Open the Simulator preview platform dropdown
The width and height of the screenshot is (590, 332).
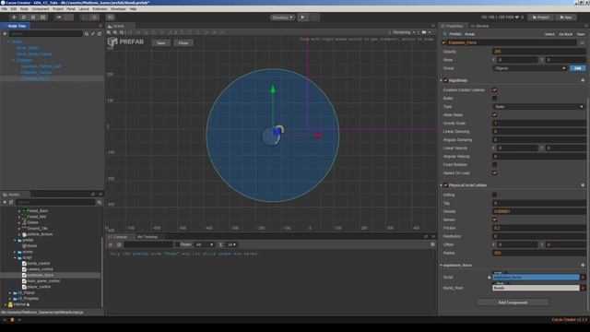[x=283, y=18]
